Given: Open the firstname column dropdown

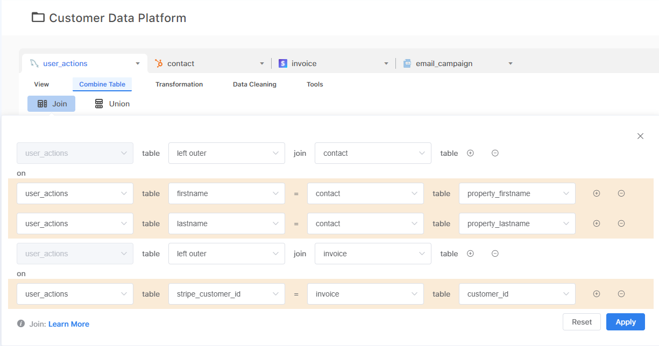Looking at the screenshot, I should click(226, 193).
